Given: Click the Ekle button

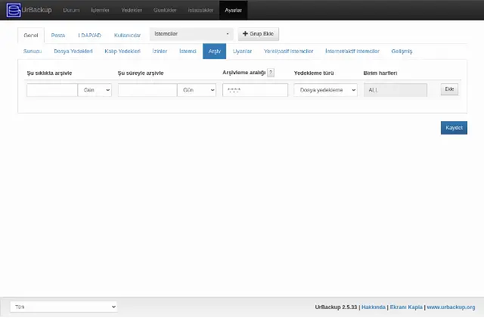Looking at the screenshot, I should [449, 89].
